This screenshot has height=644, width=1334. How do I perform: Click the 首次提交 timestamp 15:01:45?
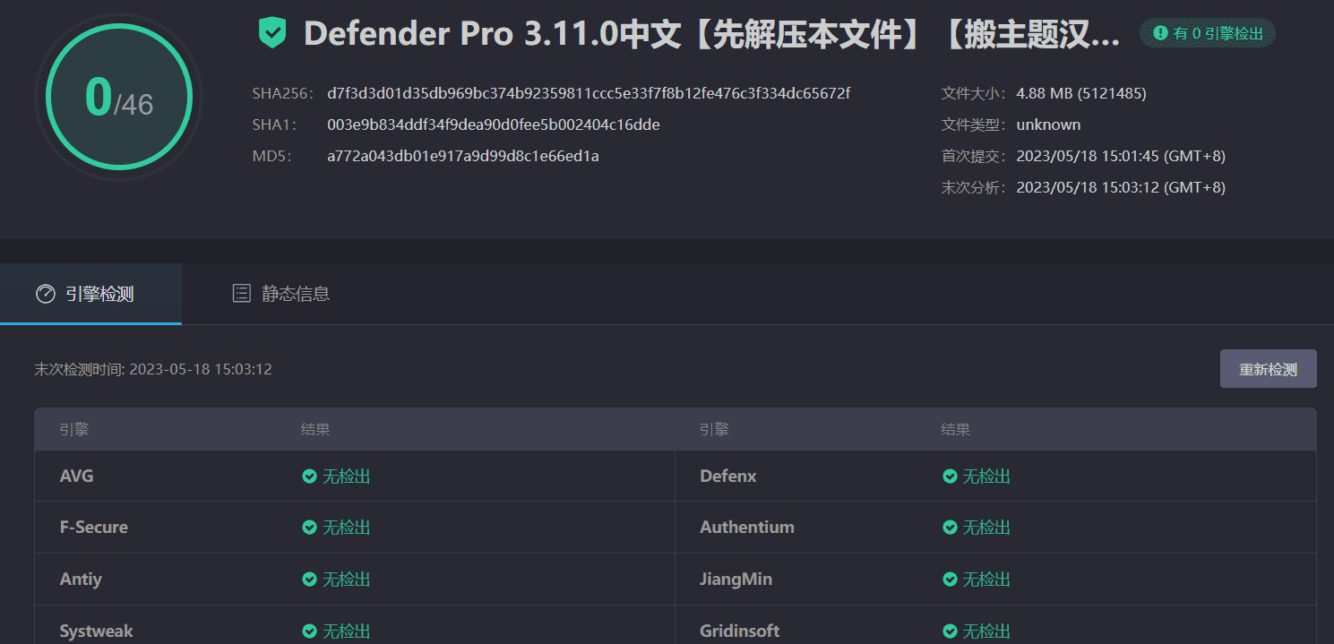pyautogui.click(x=1121, y=156)
